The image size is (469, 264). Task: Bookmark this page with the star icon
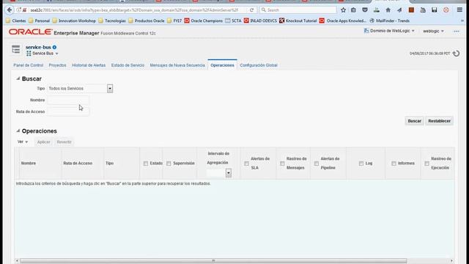click(x=343, y=10)
